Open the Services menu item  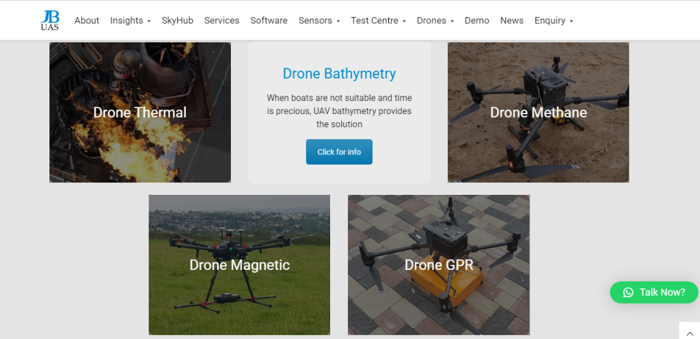[221, 21]
